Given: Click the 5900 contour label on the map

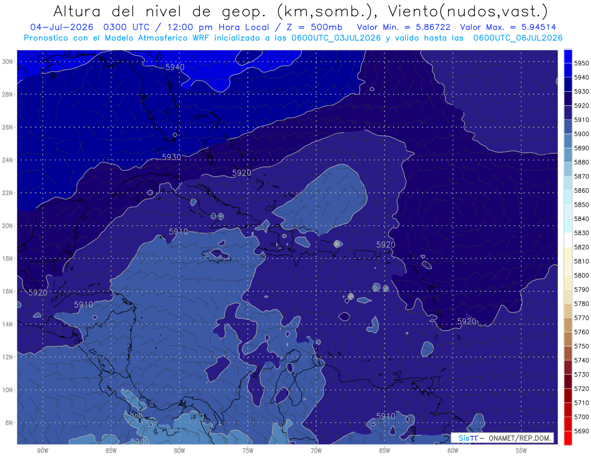Looking at the screenshot, I should click(x=140, y=442).
